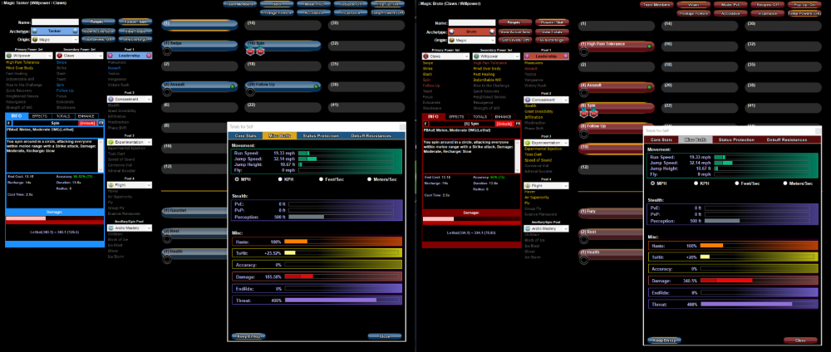Click the # flip button in Tanker info panel
The height and width of the screenshot is (352, 831).
point(9,123)
